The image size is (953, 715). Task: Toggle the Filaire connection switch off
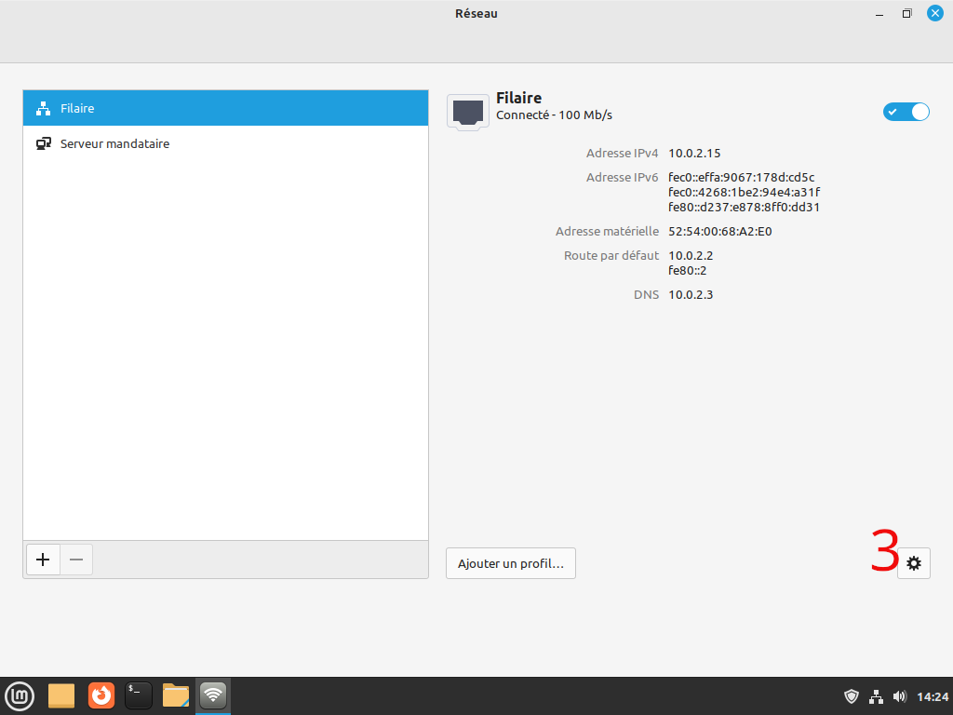click(906, 112)
